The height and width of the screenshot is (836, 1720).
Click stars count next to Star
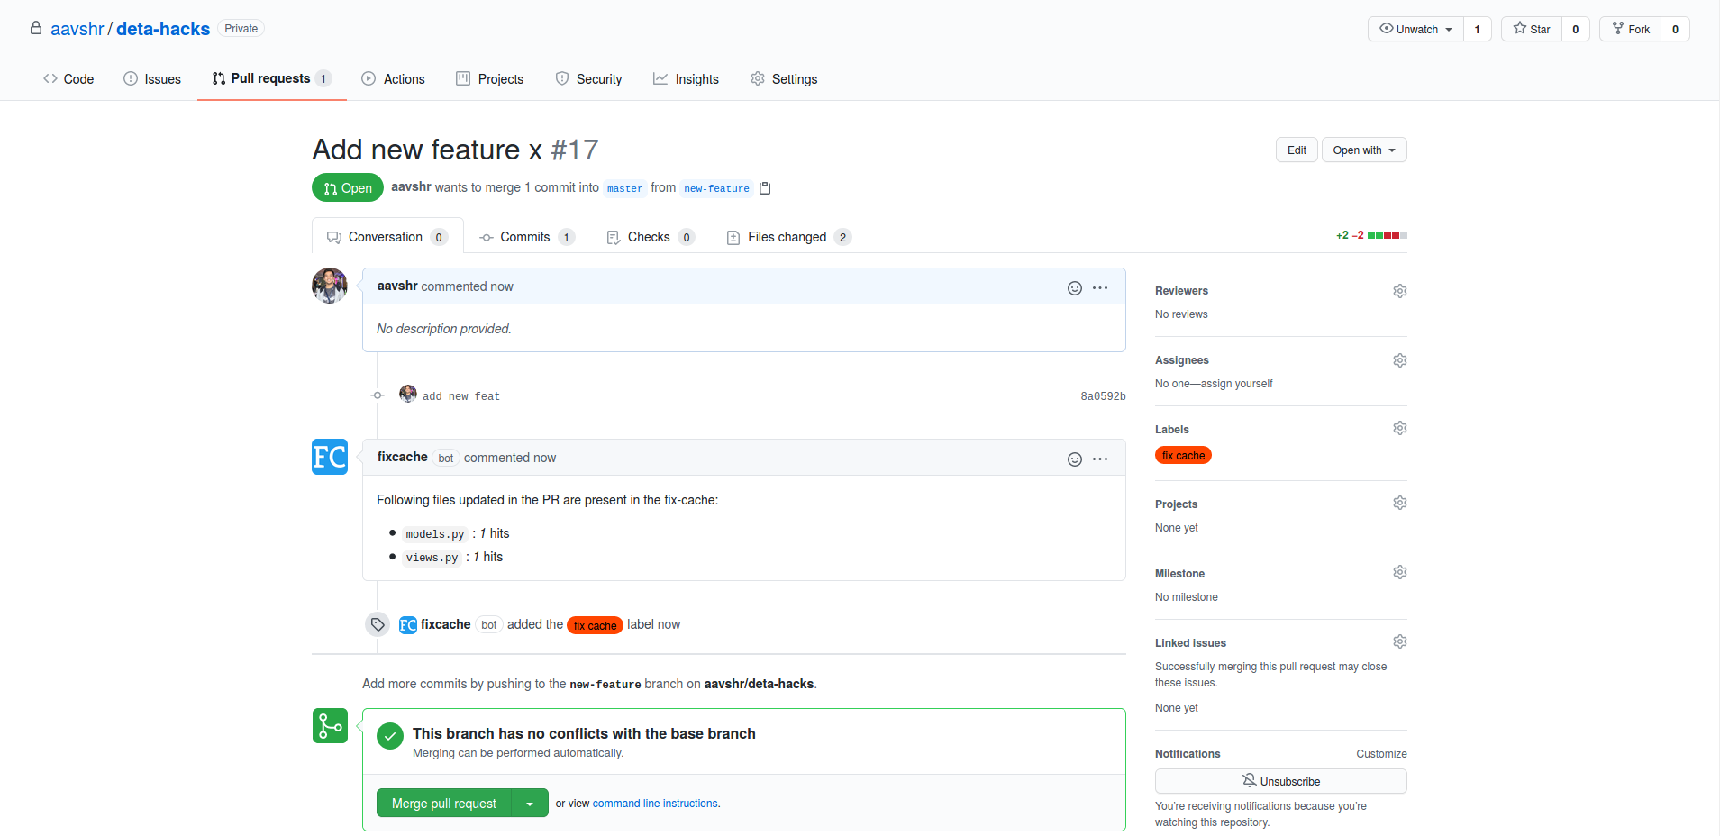coord(1575,29)
